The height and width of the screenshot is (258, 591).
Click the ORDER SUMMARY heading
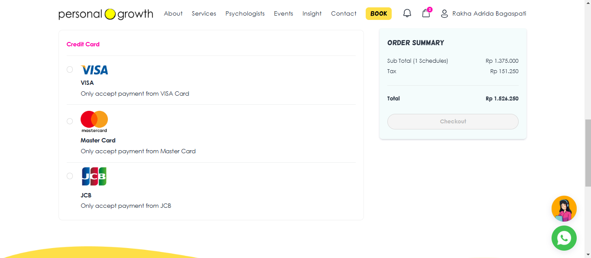pyautogui.click(x=416, y=43)
